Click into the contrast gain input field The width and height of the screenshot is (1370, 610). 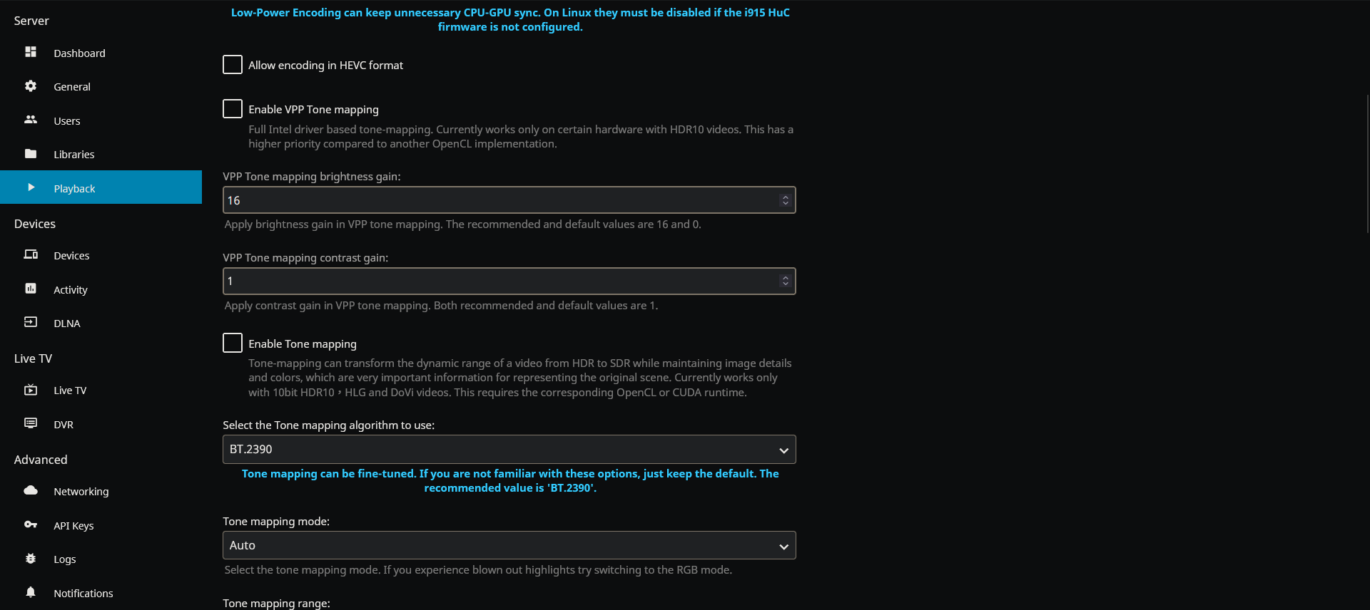pos(499,281)
